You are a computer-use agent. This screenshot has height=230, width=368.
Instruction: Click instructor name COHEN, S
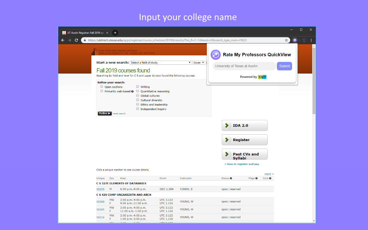(x=186, y=189)
